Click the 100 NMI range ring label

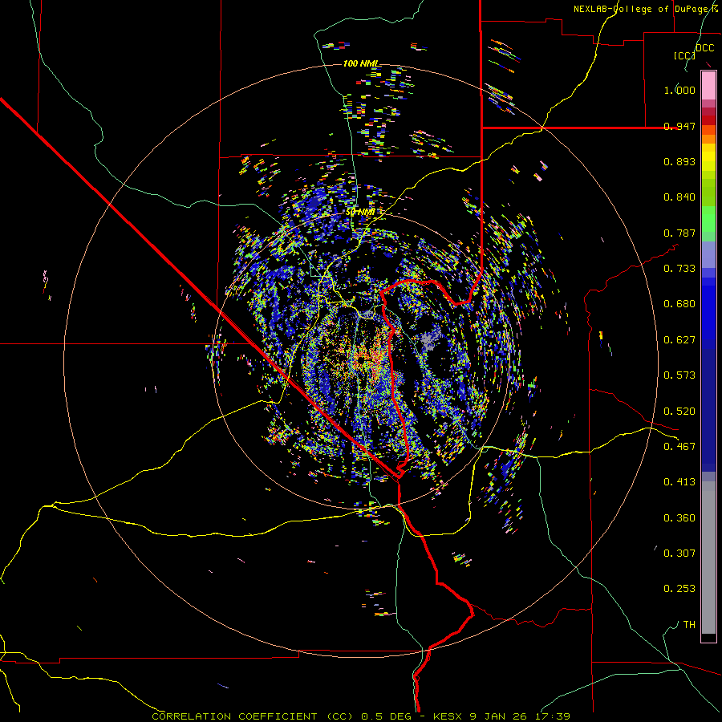click(362, 63)
